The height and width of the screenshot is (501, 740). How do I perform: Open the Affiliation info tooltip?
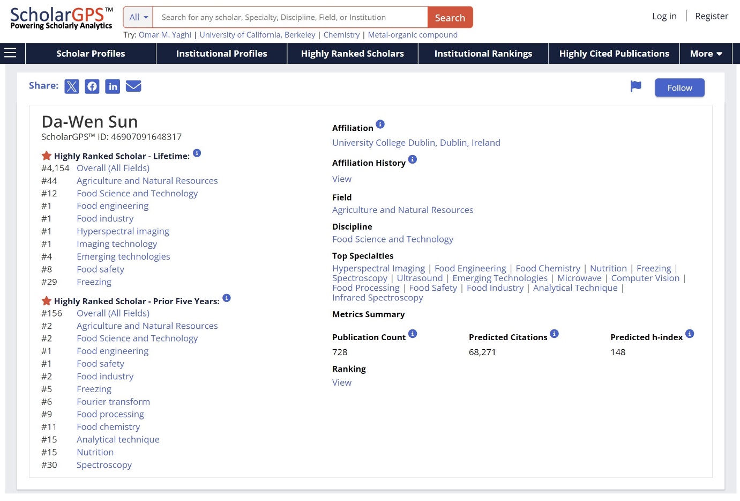point(380,124)
